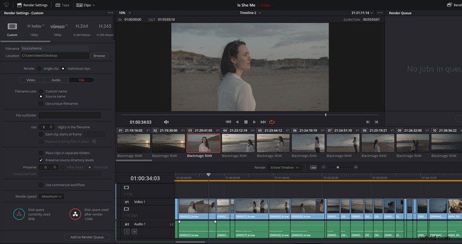
Task: Select clip 03 thumbnail in clip strip
Action: click(203, 143)
